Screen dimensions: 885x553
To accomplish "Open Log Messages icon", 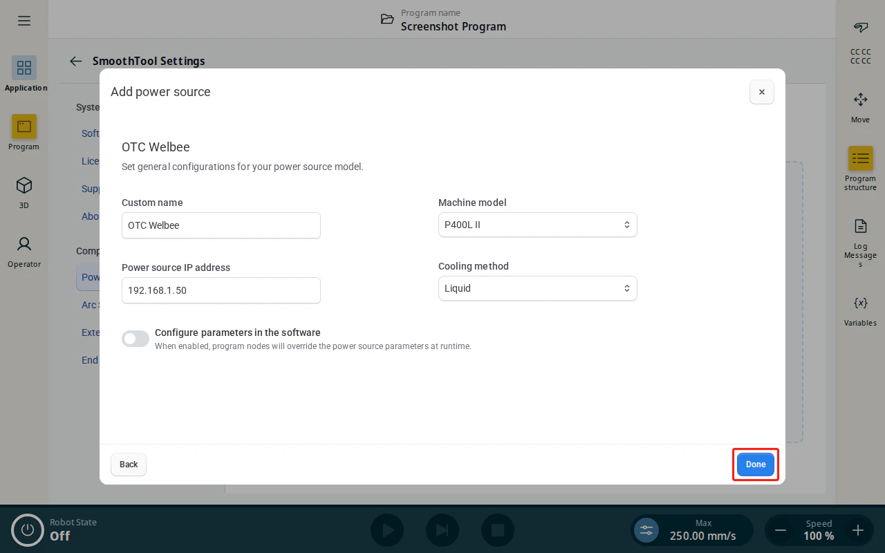I will pyautogui.click(x=861, y=226).
